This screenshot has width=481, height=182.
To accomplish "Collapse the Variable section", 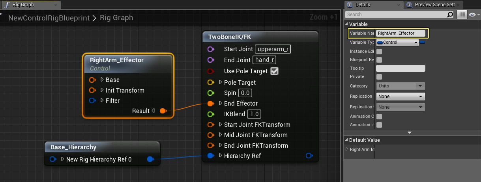I will [346, 24].
